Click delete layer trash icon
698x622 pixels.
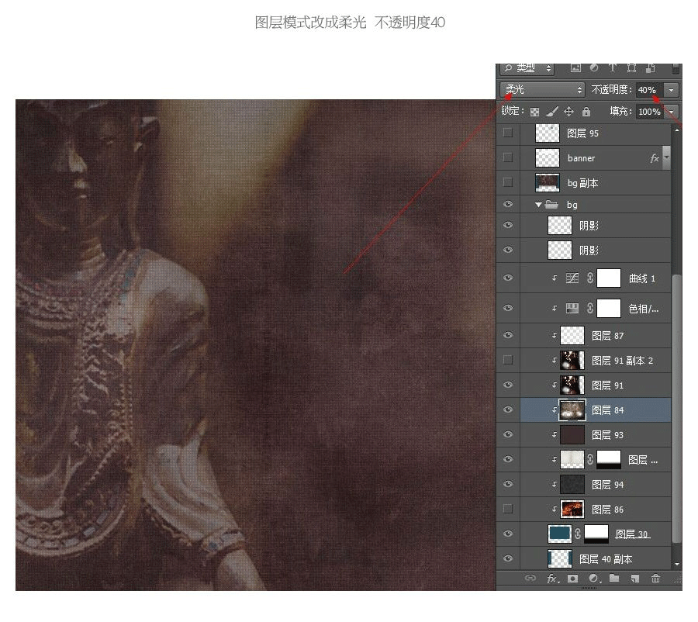655,578
